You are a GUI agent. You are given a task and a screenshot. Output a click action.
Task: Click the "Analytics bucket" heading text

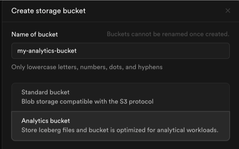click(46, 121)
